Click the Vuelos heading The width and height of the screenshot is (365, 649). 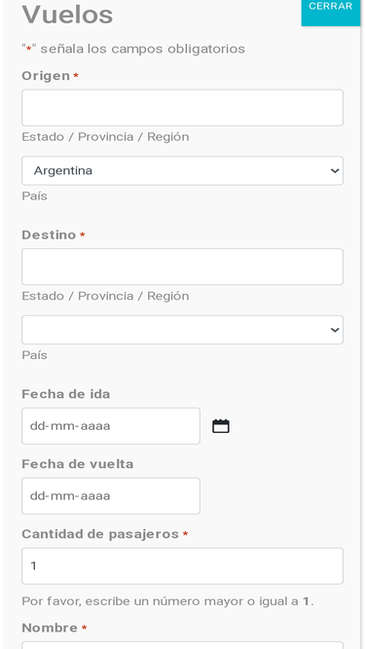click(67, 15)
